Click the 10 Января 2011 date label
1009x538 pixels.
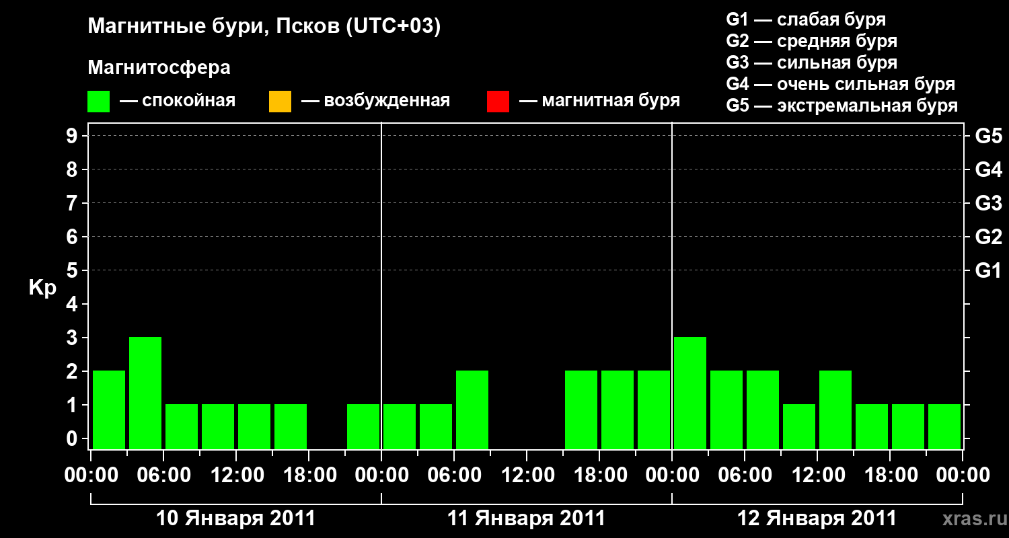click(235, 518)
